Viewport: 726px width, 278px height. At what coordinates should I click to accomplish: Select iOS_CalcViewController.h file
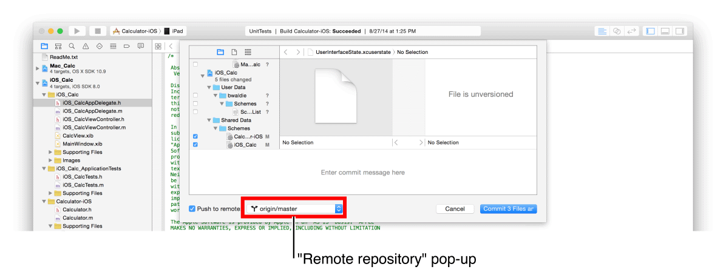(93, 119)
